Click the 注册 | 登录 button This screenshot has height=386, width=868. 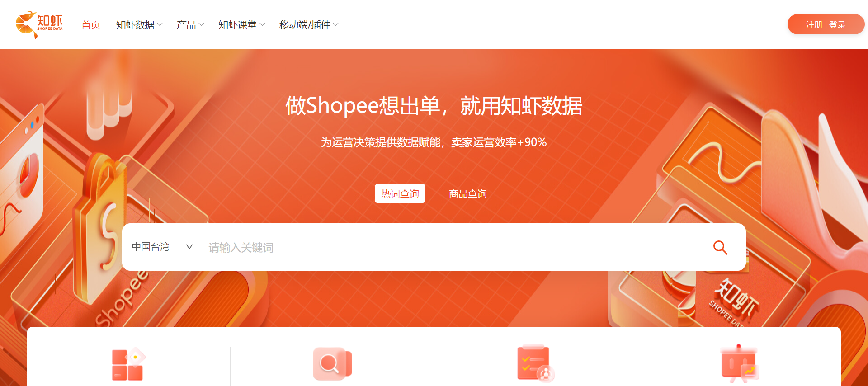tap(826, 24)
